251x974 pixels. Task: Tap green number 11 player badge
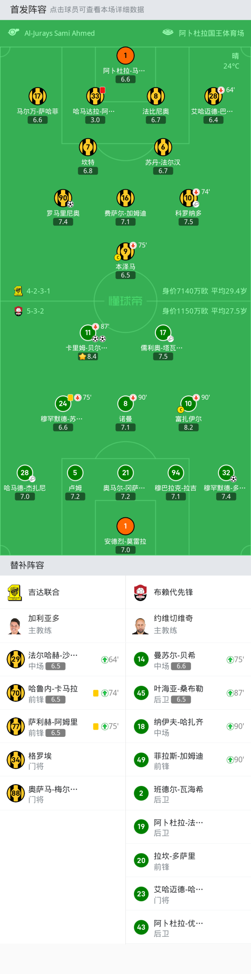click(88, 333)
